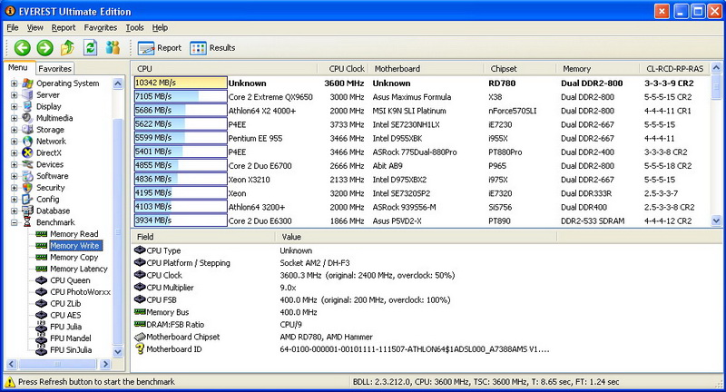Select the Storage tree icon
Viewport: 726px width, 392px height.
28,130
